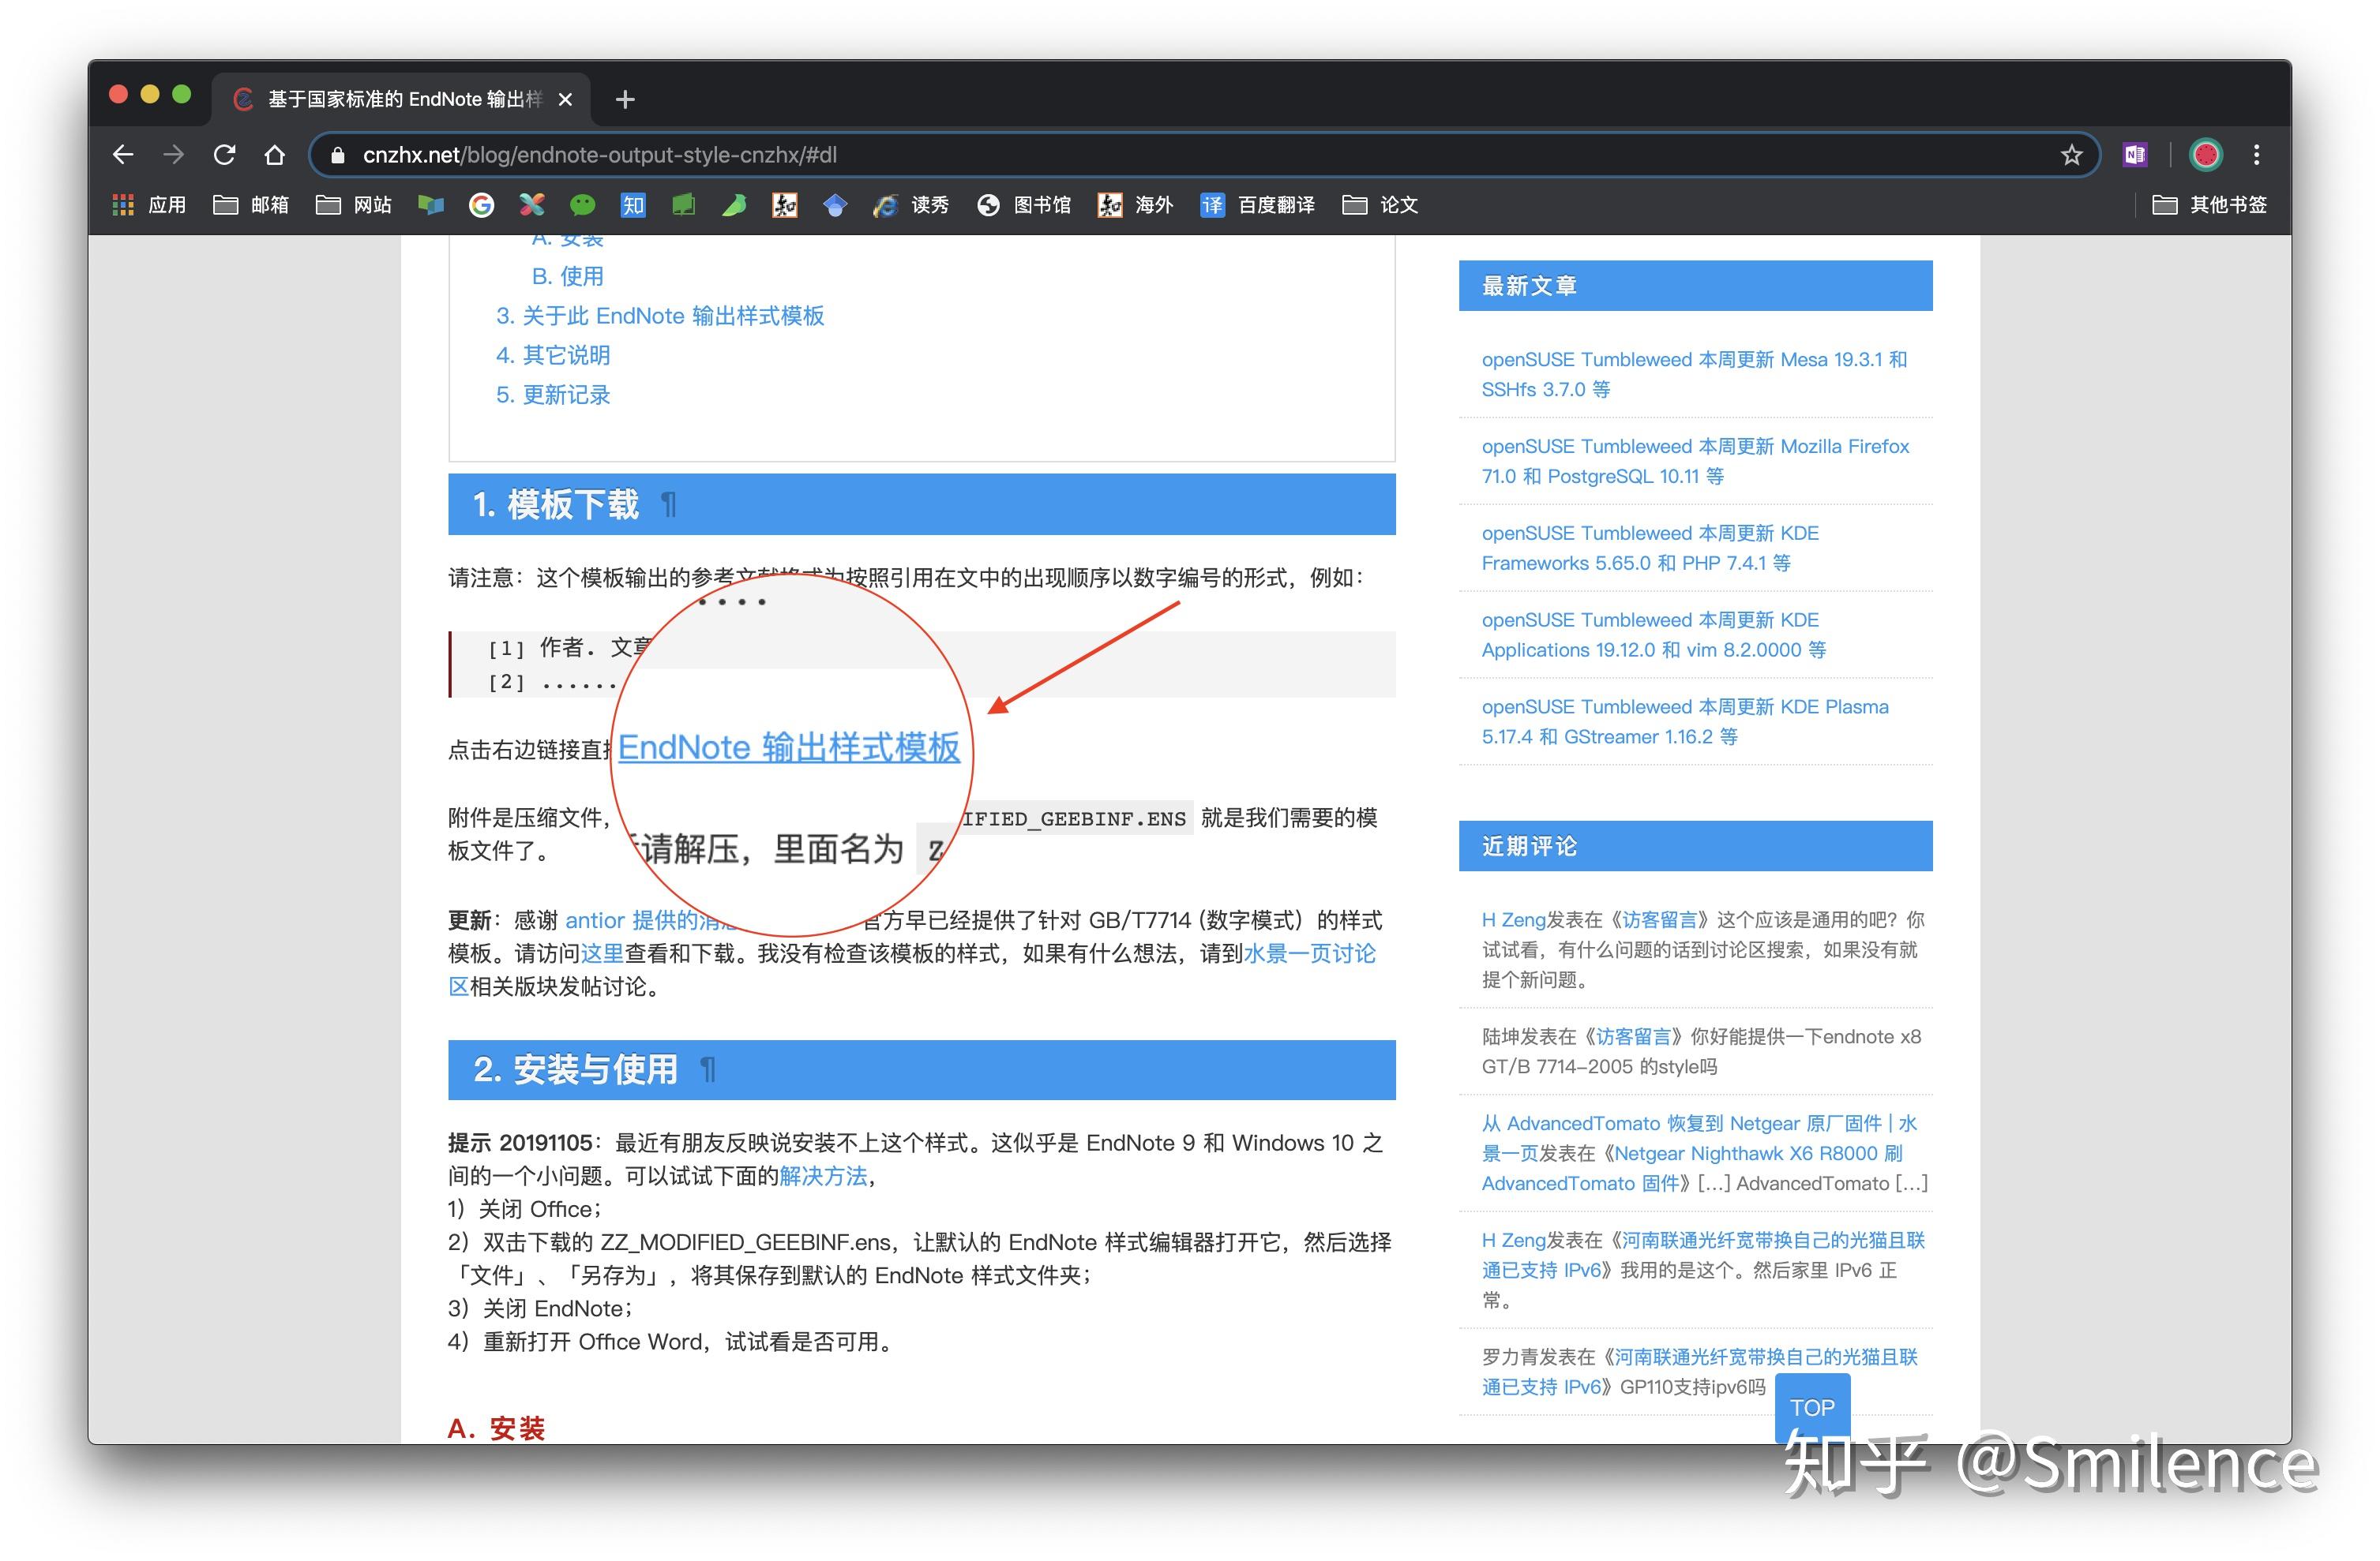Open a new browser tab
This screenshot has height=1561, width=2380.
[x=625, y=99]
